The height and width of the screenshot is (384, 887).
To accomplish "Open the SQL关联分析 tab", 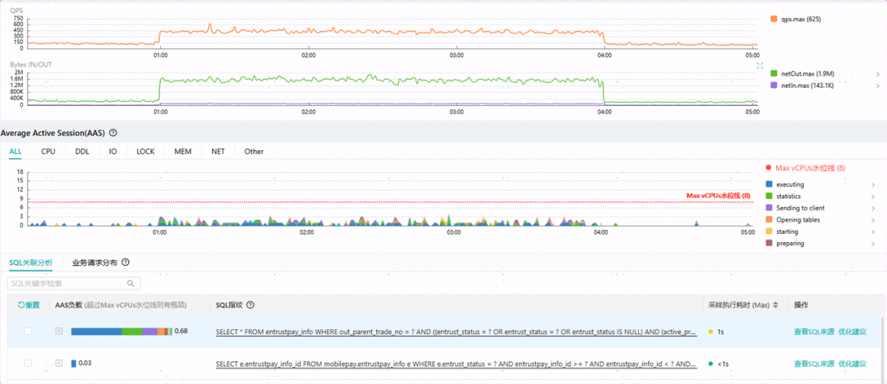I will (x=30, y=263).
